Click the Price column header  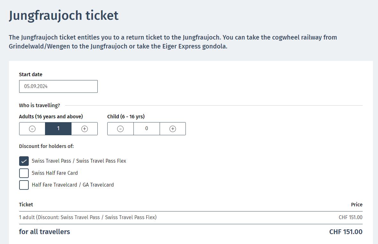[x=357, y=205]
